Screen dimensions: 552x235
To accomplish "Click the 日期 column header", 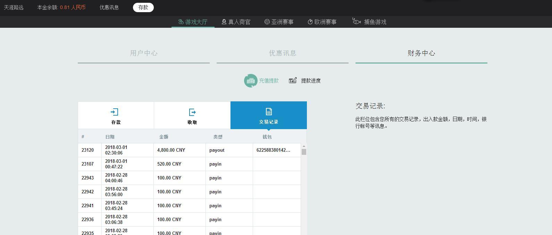I will pyautogui.click(x=110, y=137).
